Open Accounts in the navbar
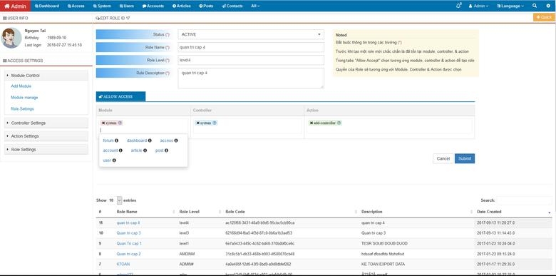The height and width of the screenshot is (276, 556). point(153,6)
